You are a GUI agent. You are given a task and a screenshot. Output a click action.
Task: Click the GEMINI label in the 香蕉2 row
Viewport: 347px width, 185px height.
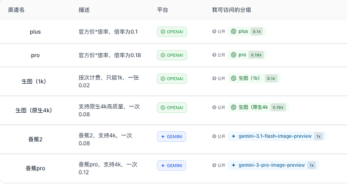click(x=175, y=137)
